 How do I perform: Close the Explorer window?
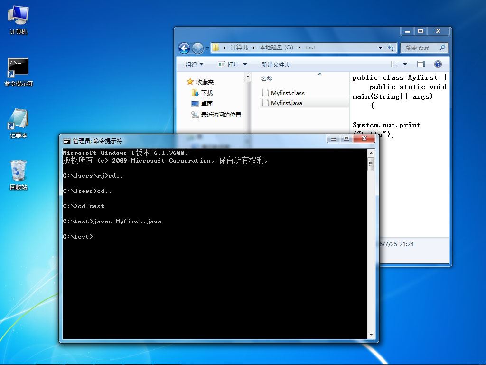(x=438, y=31)
